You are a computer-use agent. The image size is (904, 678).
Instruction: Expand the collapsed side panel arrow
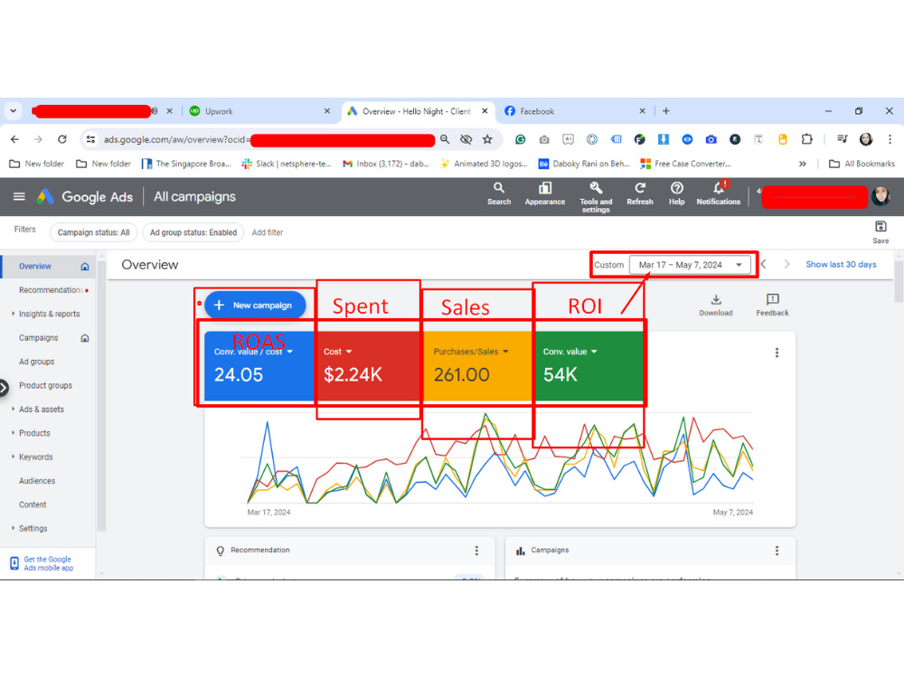(4, 388)
